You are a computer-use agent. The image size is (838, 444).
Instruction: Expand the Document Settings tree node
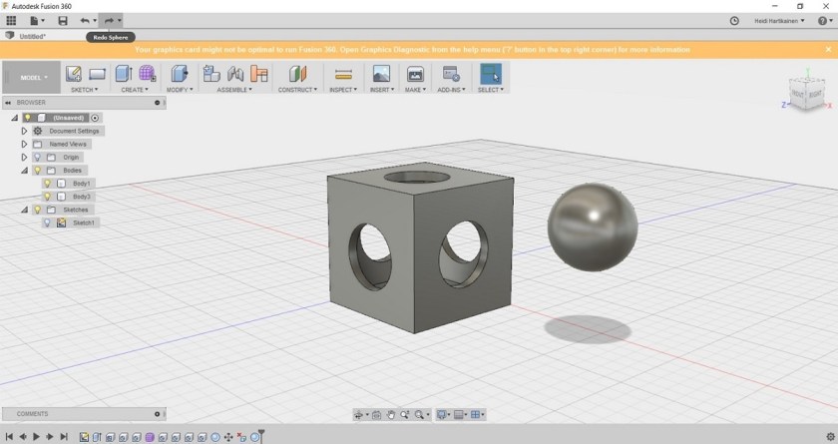pyautogui.click(x=24, y=131)
